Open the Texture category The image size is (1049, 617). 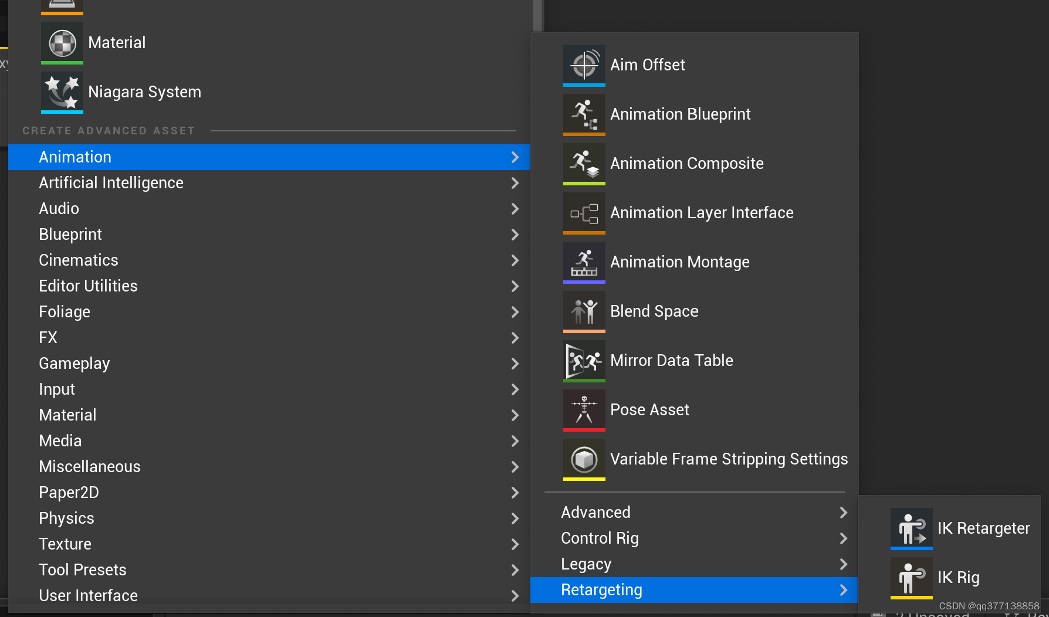coord(270,544)
